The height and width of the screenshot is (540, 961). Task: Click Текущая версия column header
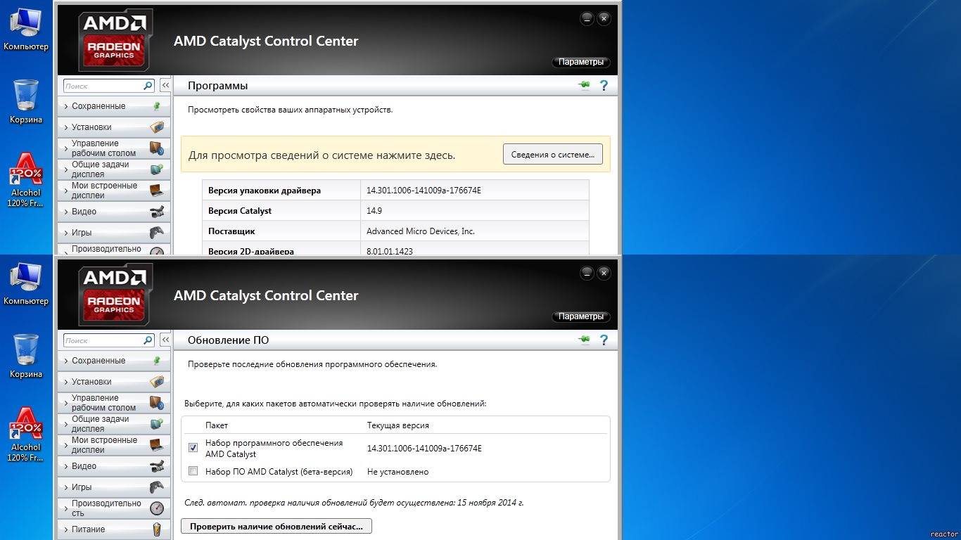point(398,425)
